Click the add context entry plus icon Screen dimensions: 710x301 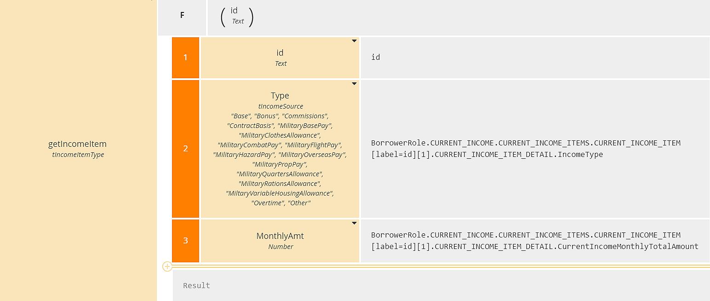pos(167,266)
